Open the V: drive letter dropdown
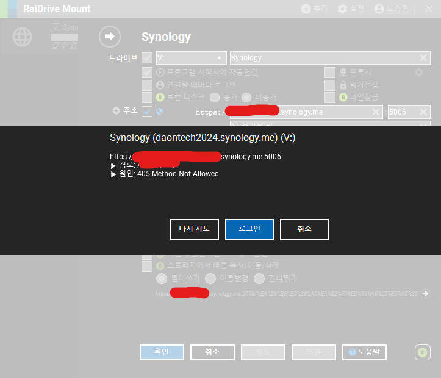The image size is (441, 378). point(192,58)
